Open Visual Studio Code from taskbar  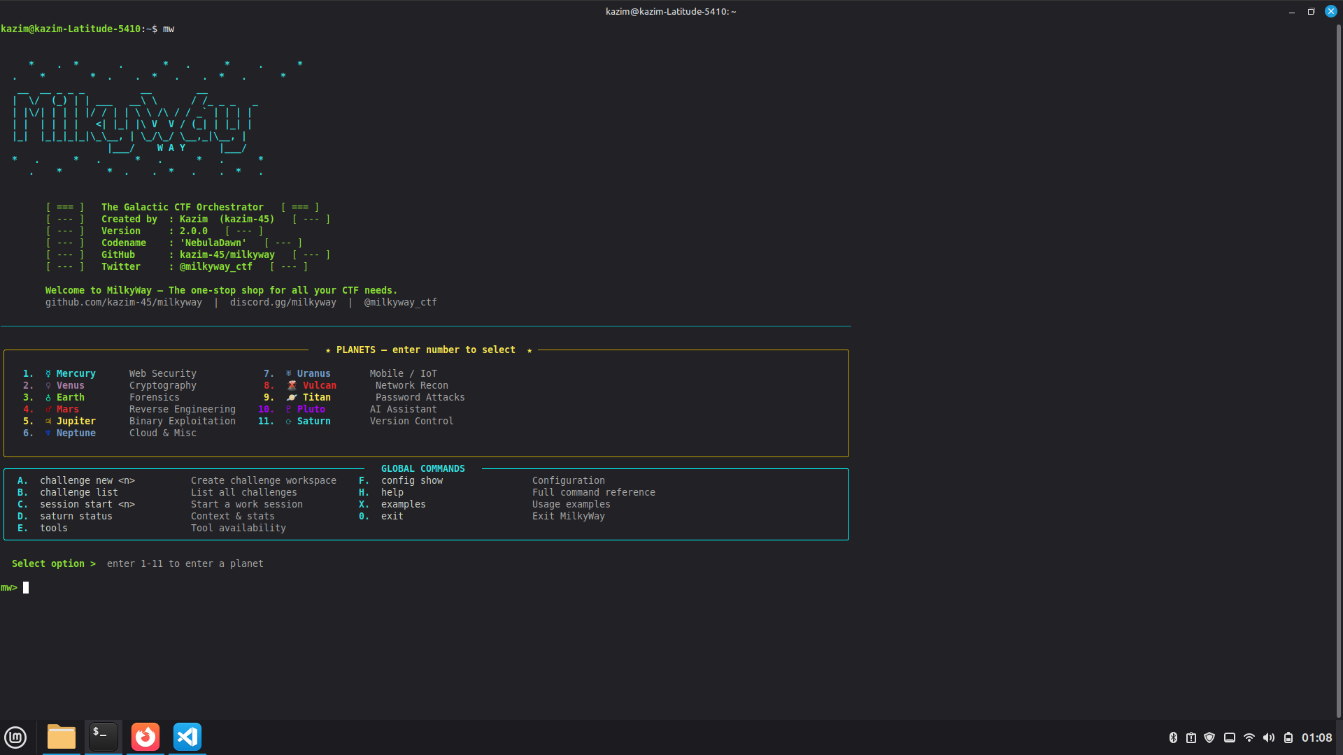[187, 737]
